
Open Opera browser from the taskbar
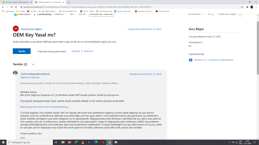102,142
